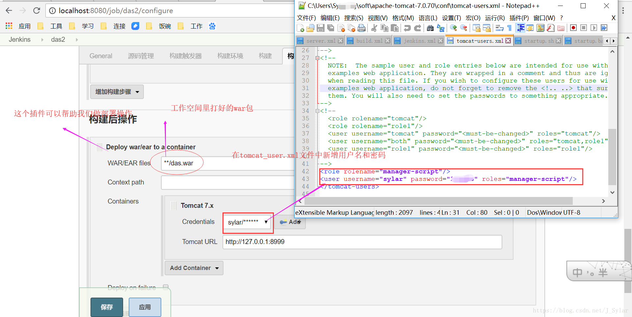Image resolution: width=632 pixels, height=317 pixels.
Task: Open the 插件(P) menu in Notepad++
Action: [519, 18]
